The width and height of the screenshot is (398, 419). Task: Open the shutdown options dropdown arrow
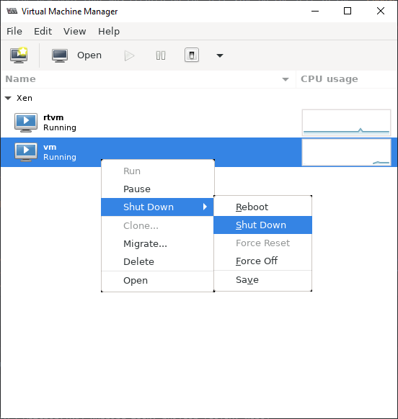pos(220,55)
